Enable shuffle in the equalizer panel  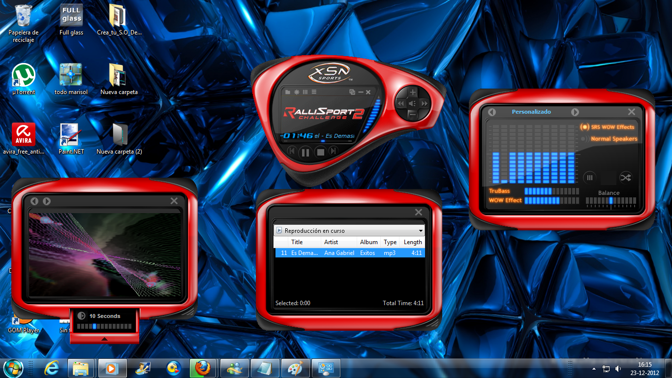pyautogui.click(x=626, y=178)
